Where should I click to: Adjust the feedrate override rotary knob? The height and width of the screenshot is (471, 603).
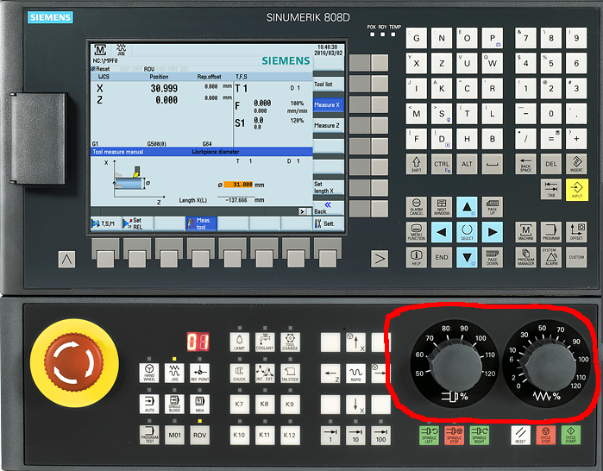[549, 365]
